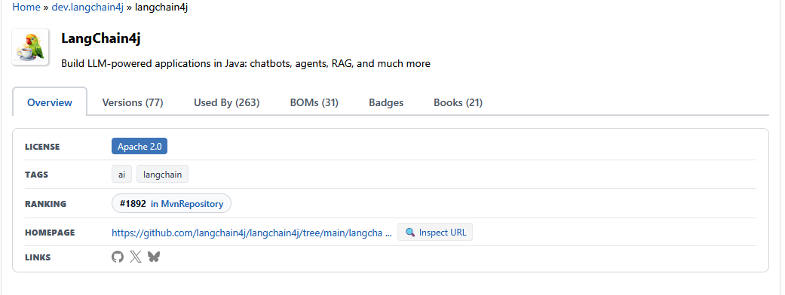Viewport: 785px width, 295px height.
Task: Open the GitHub link icon
Action: pos(118,257)
